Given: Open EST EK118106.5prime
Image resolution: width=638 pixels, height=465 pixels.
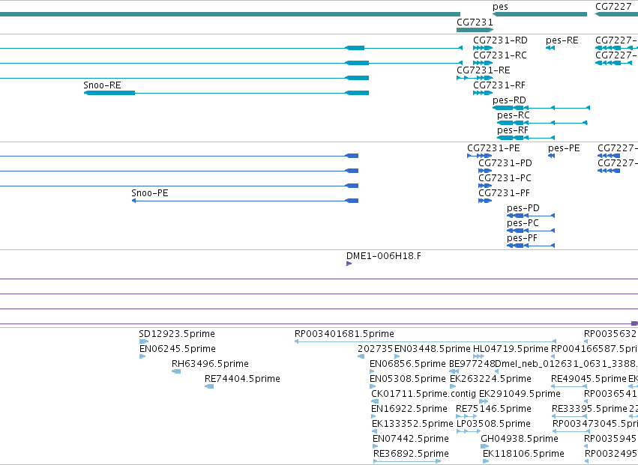Looking at the screenshot, I should pos(523,454).
